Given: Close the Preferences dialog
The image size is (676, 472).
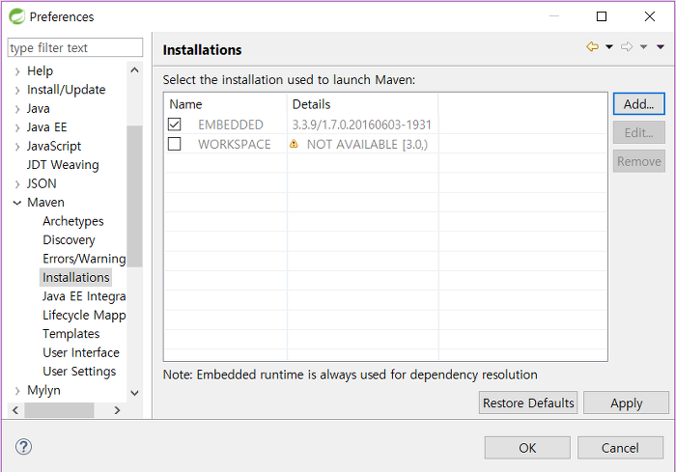Looking at the screenshot, I should (650, 16).
